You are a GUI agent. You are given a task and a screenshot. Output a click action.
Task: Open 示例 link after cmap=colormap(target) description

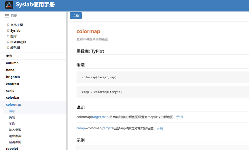point(160,128)
